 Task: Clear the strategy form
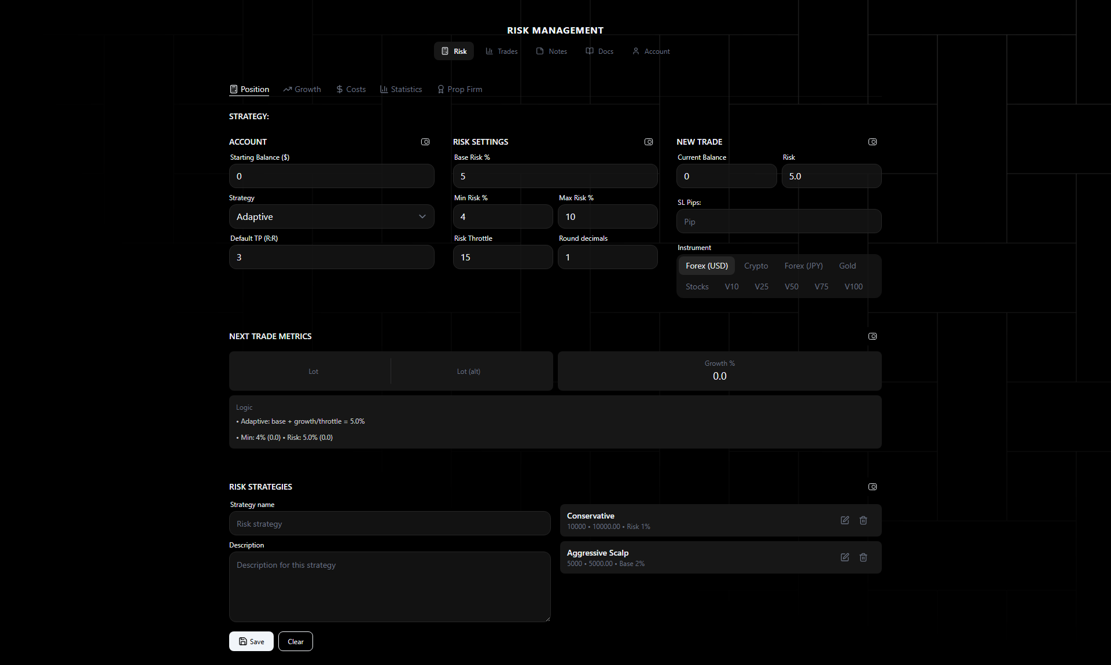tap(295, 641)
